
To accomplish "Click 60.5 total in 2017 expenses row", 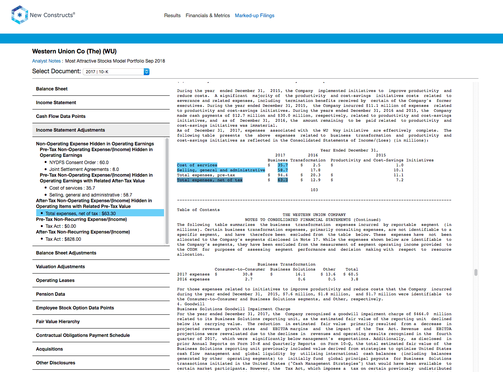I will tap(353, 274).
